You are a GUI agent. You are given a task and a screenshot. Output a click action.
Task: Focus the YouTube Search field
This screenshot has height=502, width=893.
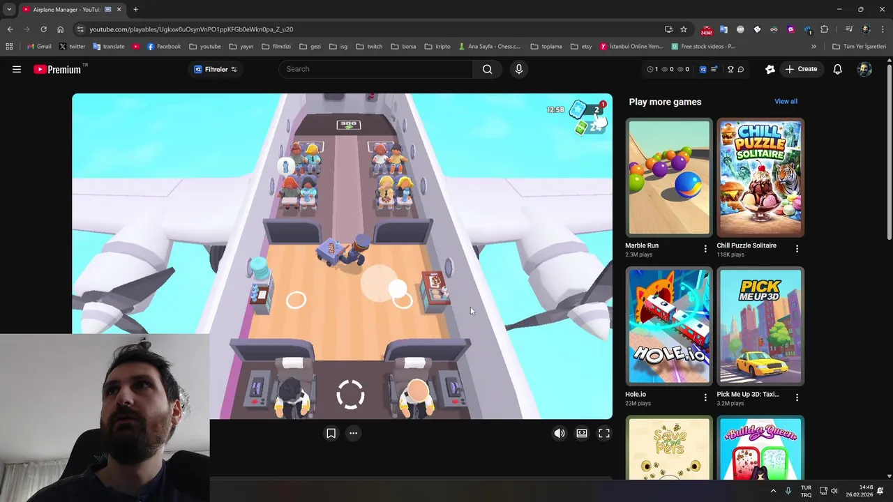pyautogui.click(x=375, y=69)
